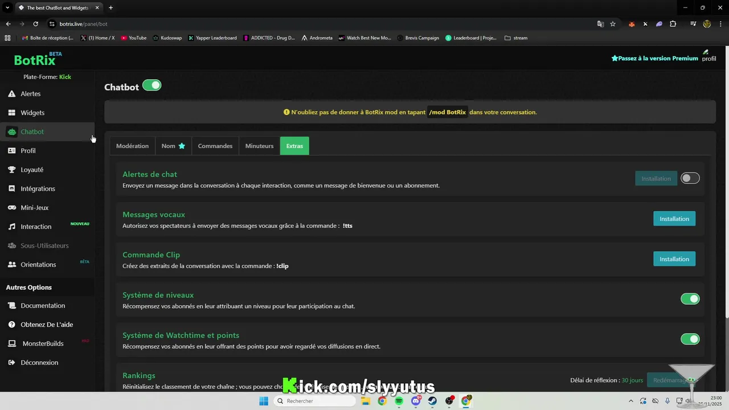Click the Windows Rechercher search box
729x410 pixels.
tap(314, 401)
